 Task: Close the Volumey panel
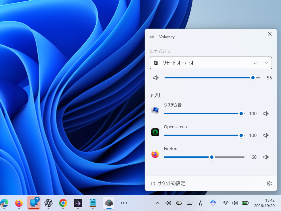[270, 34]
